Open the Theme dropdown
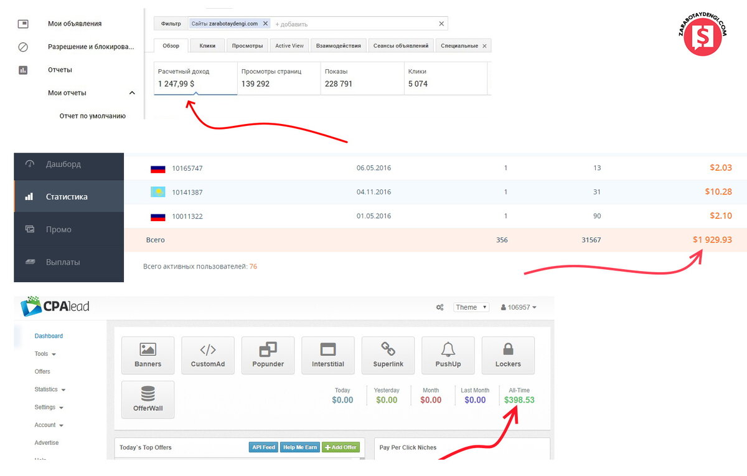Screen dimensions: 747x476 point(471,307)
